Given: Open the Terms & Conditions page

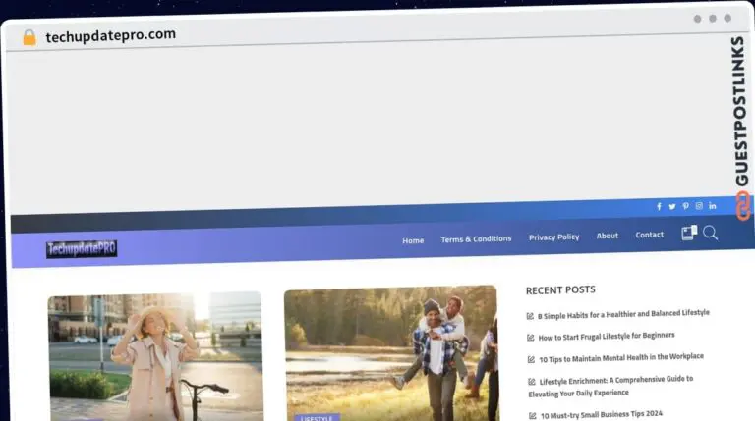Looking at the screenshot, I should 476,238.
